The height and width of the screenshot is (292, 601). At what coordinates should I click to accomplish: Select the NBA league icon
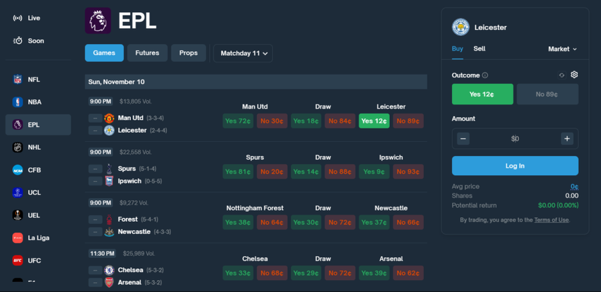[17, 102]
